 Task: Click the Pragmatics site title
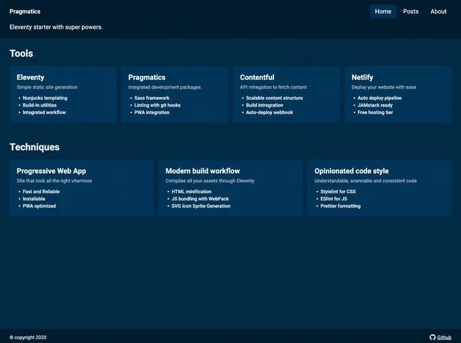point(25,11)
